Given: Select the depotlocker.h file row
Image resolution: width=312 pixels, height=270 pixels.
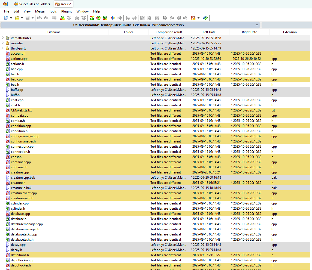Looking at the screenshot, I should [155, 265].
